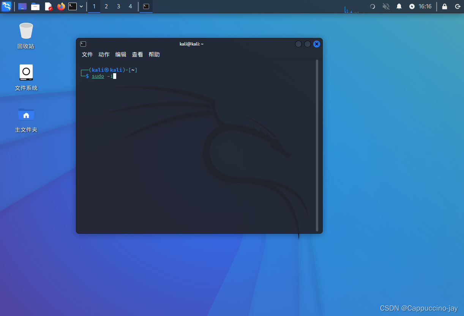The height and width of the screenshot is (316, 464).
Task: Lock the screen with padlock icon
Action: pyautogui.click(x=445, y=6)
